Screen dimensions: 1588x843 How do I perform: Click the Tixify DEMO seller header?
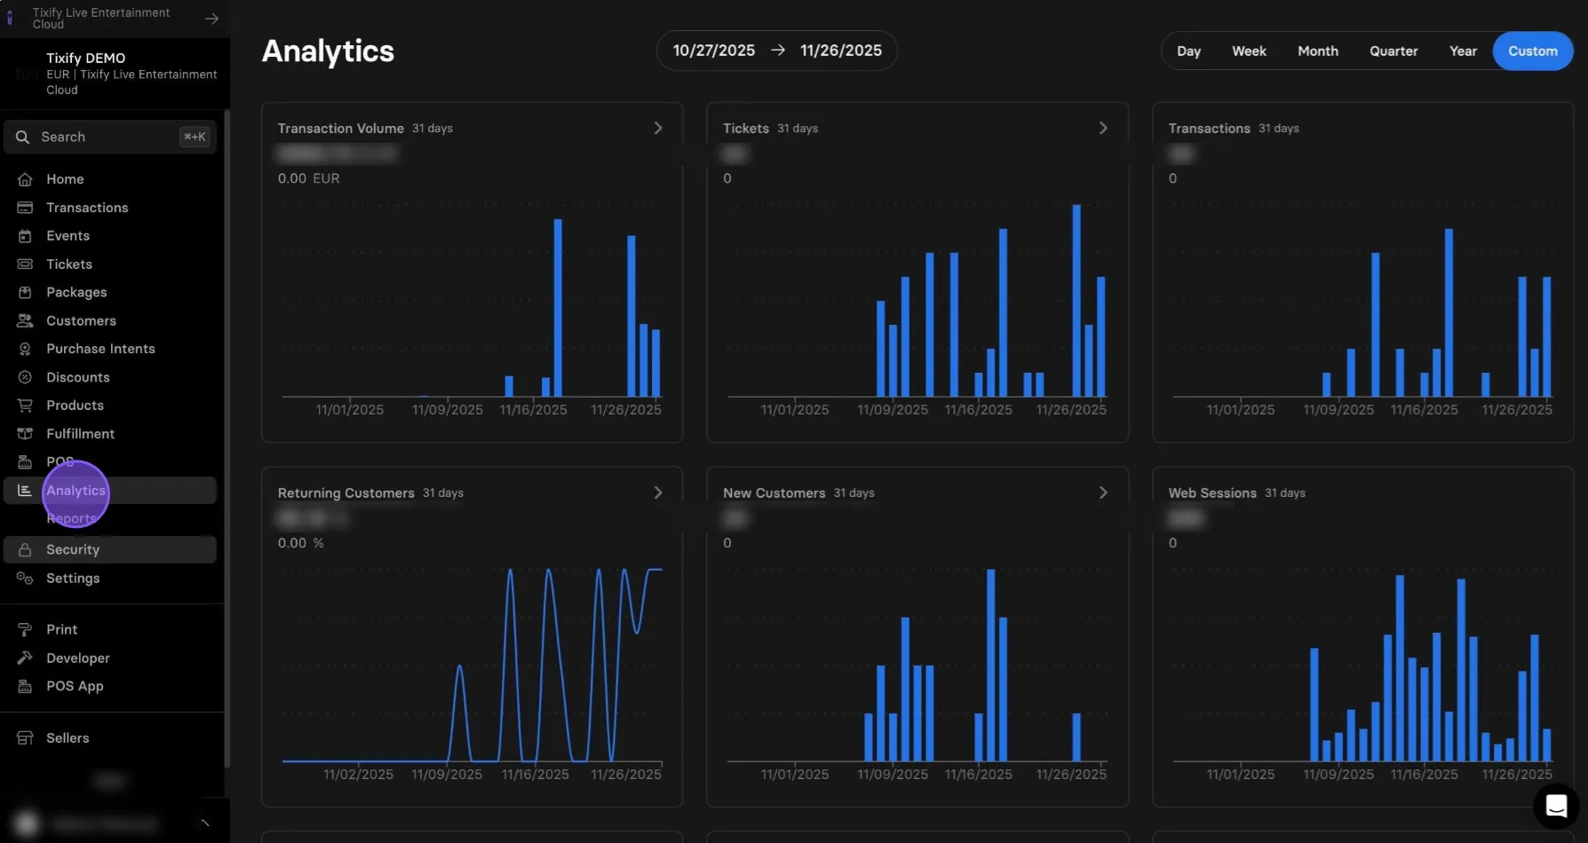click(115, 73)
